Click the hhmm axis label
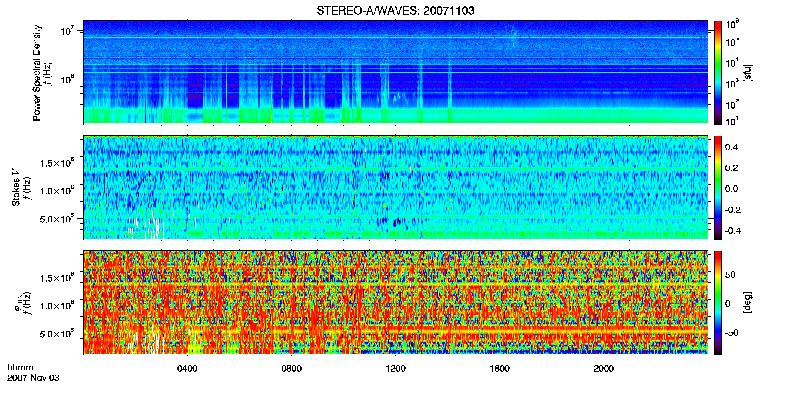791x407 pixels. pos(20,367)
